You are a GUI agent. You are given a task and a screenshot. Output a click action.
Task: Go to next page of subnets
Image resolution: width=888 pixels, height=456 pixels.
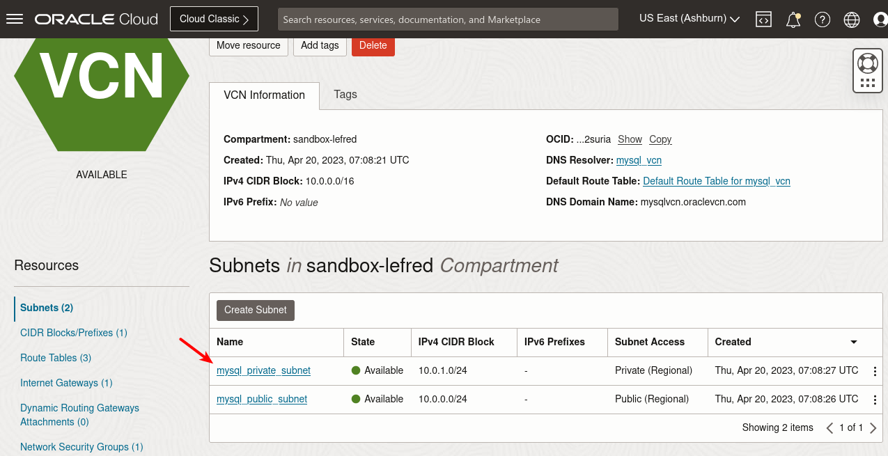(x=873, y=428)
